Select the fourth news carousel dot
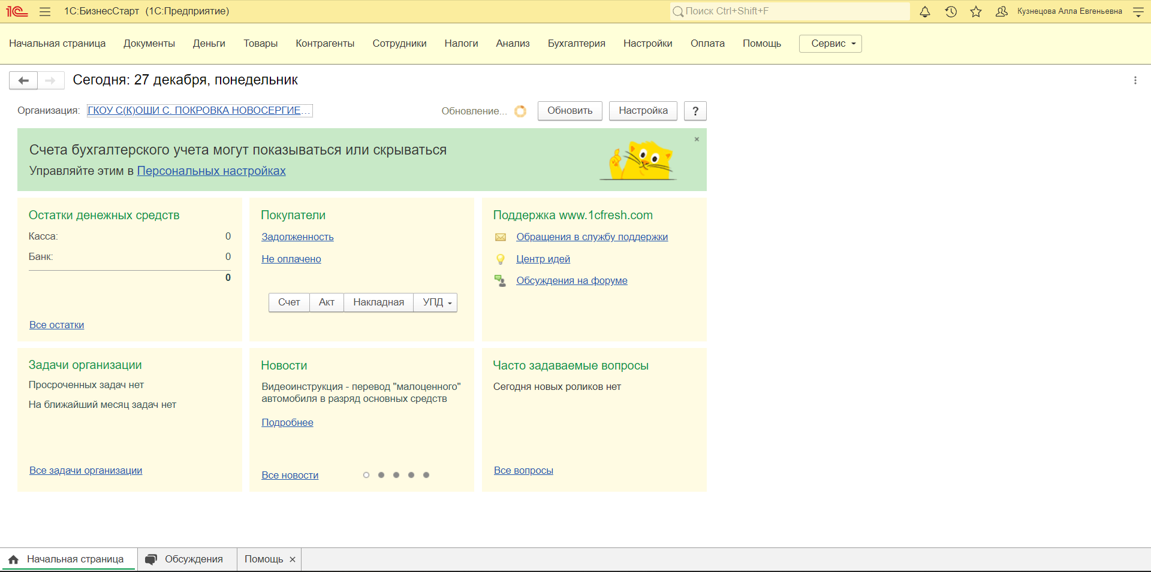Viewport: 1151px width, 572px height. pyautogui.click(x=411, y=475)
